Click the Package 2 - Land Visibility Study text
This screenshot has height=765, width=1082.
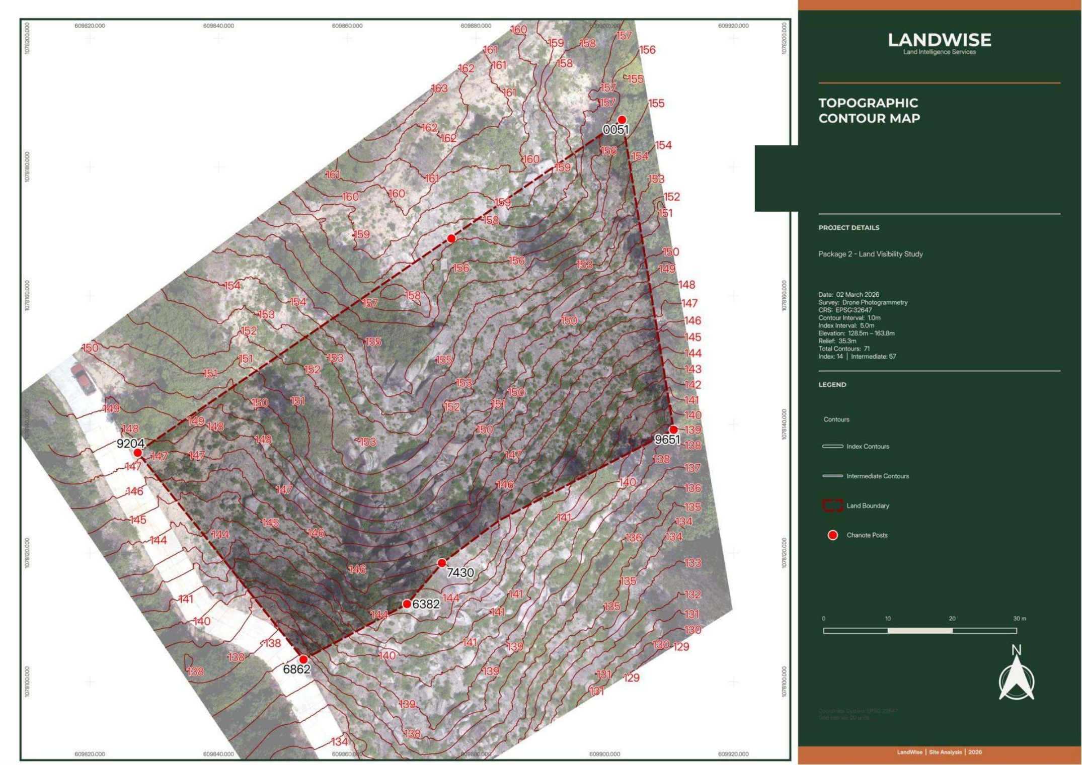tap(871, 254)
